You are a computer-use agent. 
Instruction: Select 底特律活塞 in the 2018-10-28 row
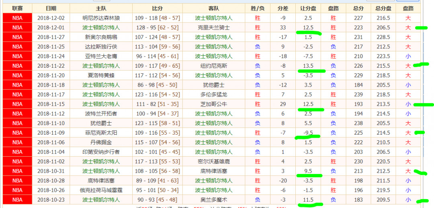click(101, 181)
